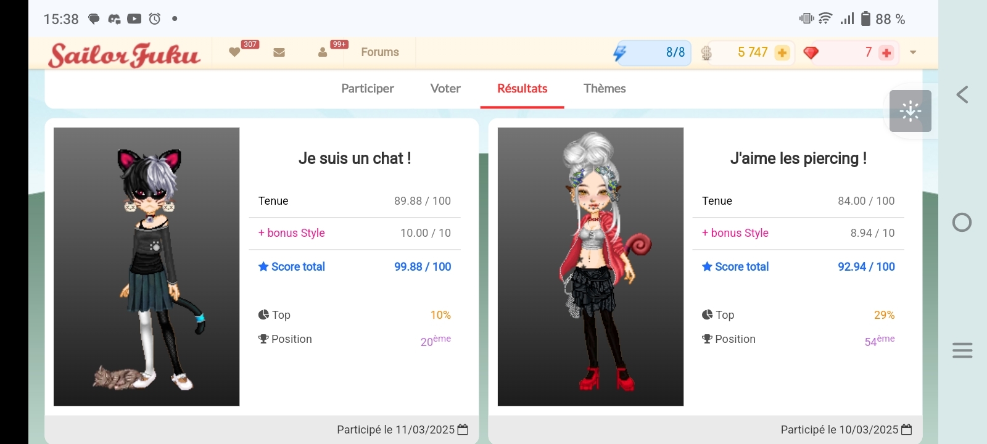Click the "Participé le 10/03/2025" date text

coord(840,430)
